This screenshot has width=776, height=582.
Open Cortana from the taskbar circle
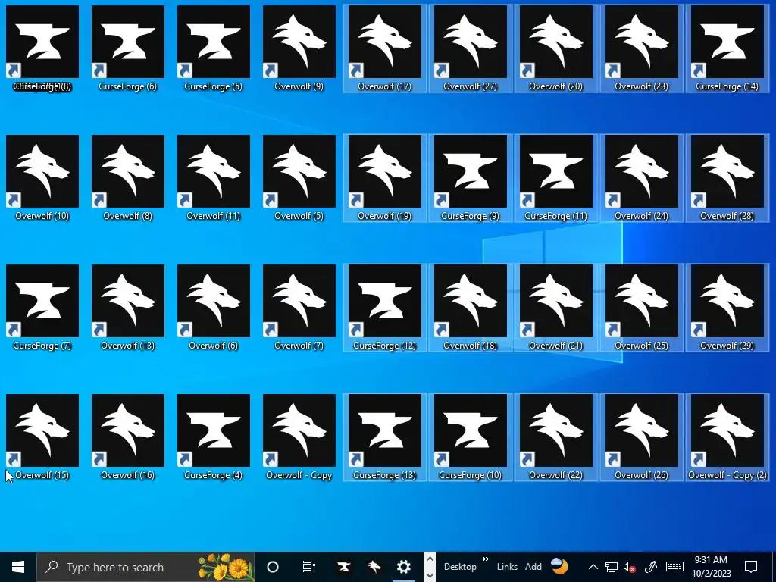273,567
